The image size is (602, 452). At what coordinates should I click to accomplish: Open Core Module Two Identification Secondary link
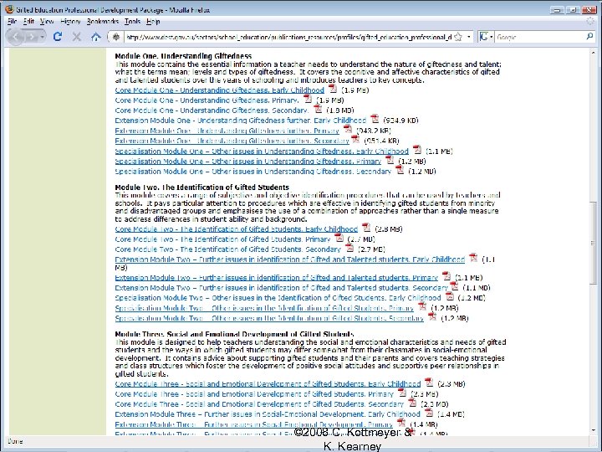(x=228, y=249)
